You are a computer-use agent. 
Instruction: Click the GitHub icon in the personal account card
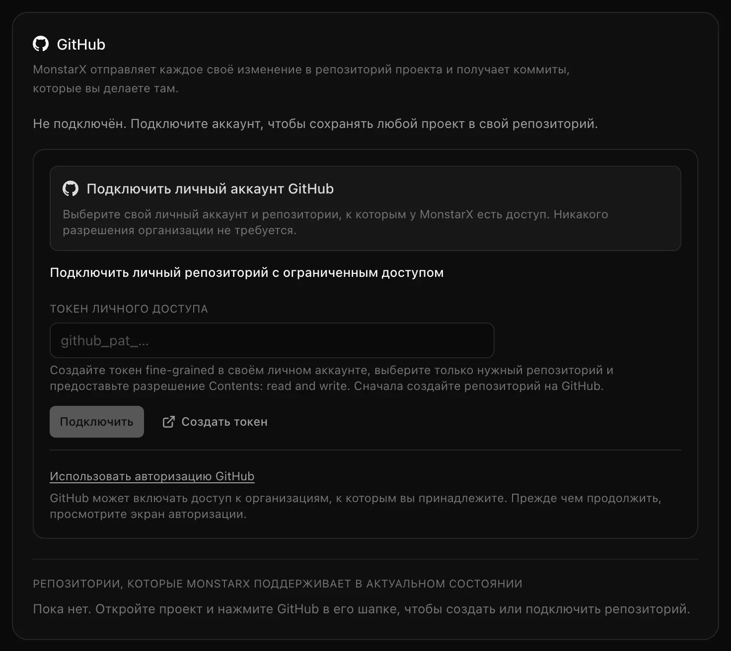pos(71,189)
